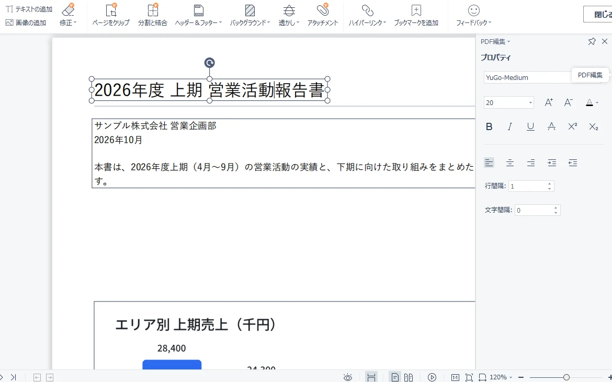Viewport: 612px width, 382px height.
Task: Expand the font color dropdown arrow
Action: [597, 103]
